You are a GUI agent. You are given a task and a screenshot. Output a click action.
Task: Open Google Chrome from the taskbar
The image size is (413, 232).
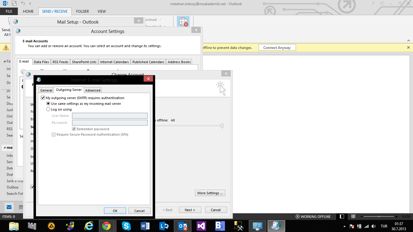tap(106, 226)
